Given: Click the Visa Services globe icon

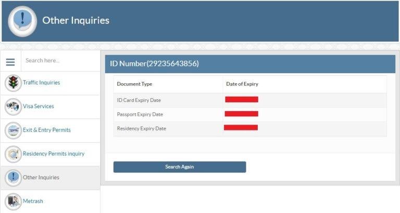Looking at the screenshot, I should (x=12, y=106).
